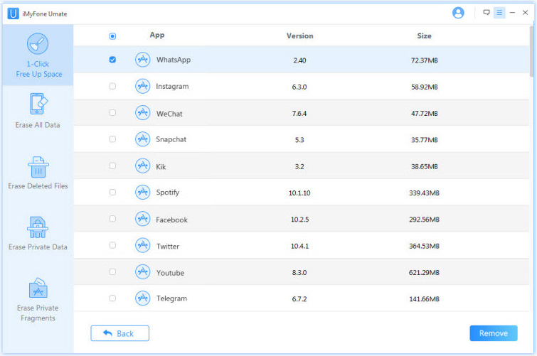
Task: Click the Snapchat app store icon
Action: (142, 139)
